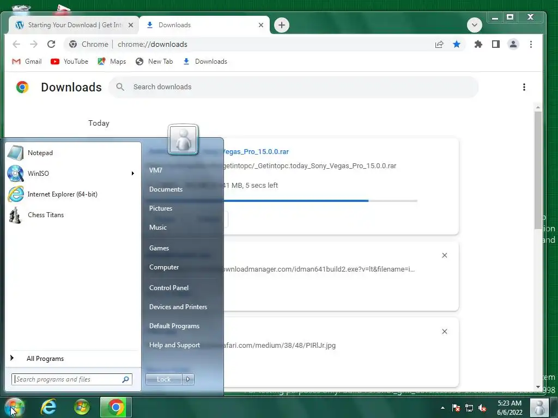Open Pictures from the Start menu
This screenshot has width=558, height=418.
(x=161, y=208)
